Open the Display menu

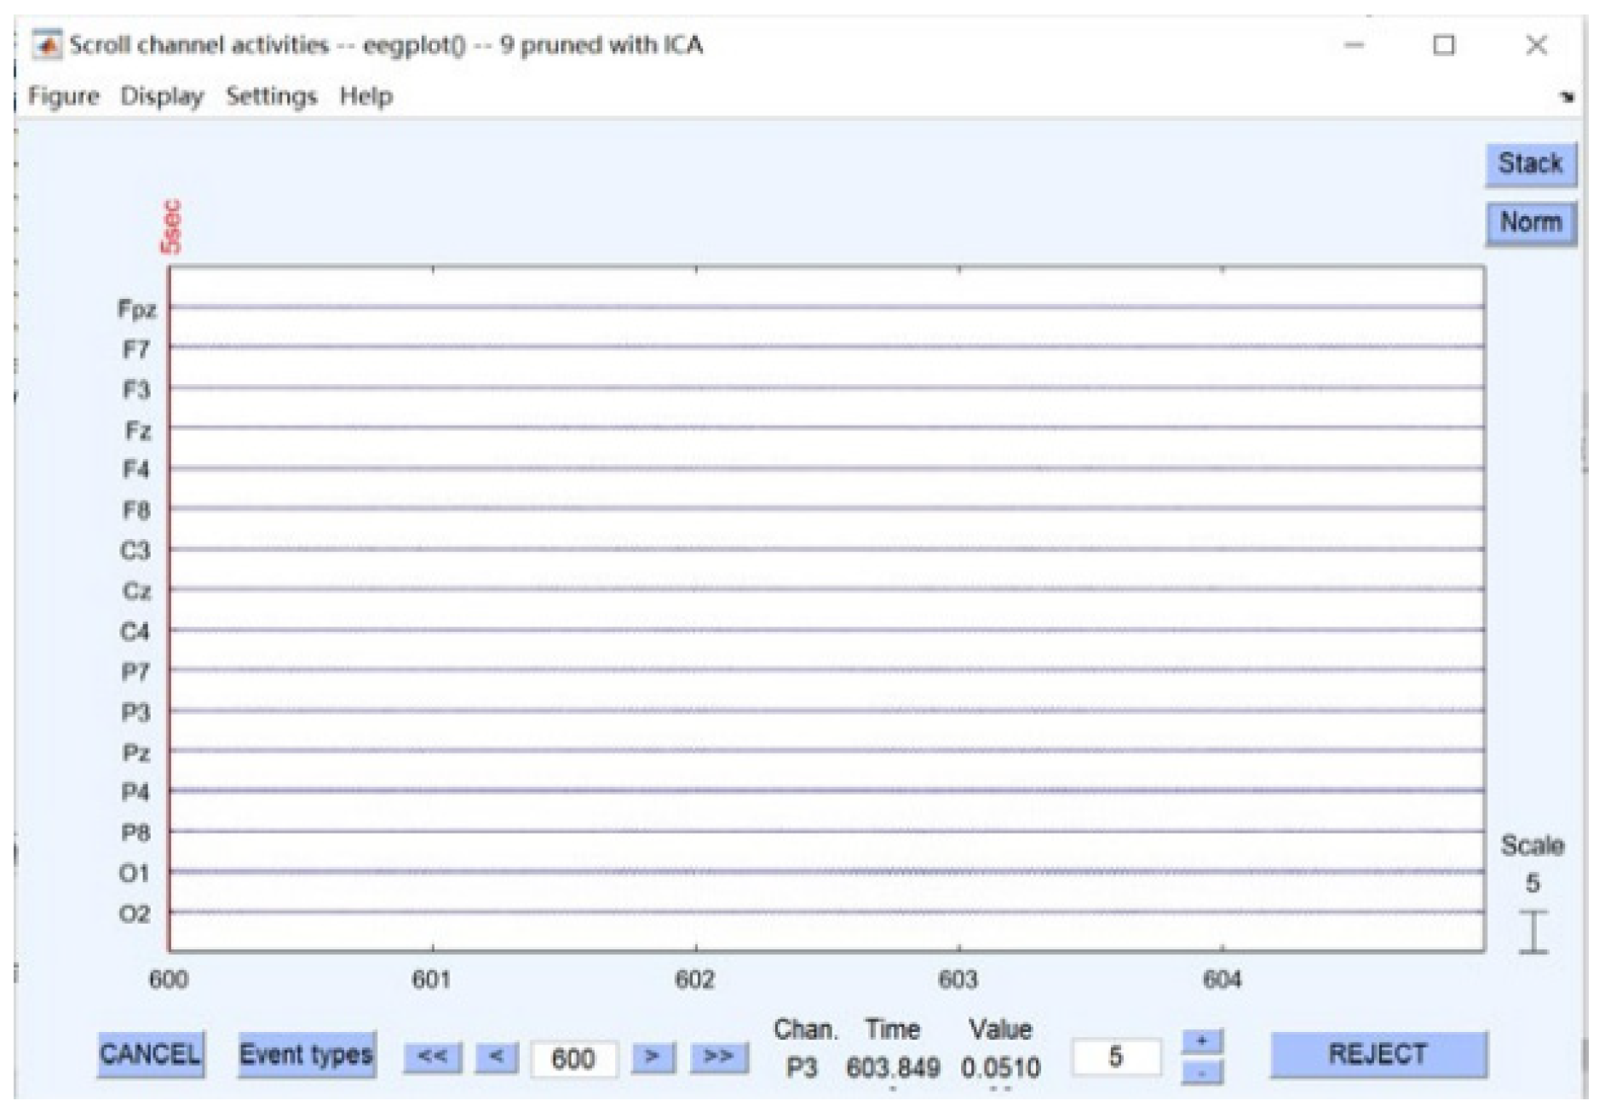tap(162, 96)
